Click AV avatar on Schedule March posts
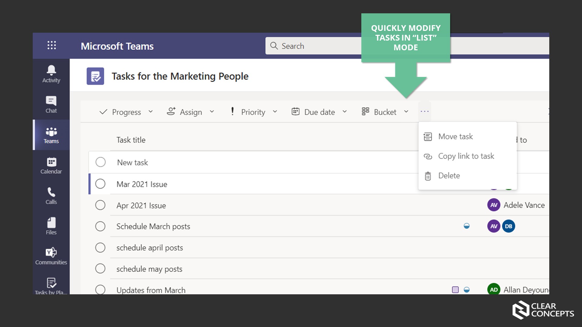Screen dimensions: 582x327 494,226
